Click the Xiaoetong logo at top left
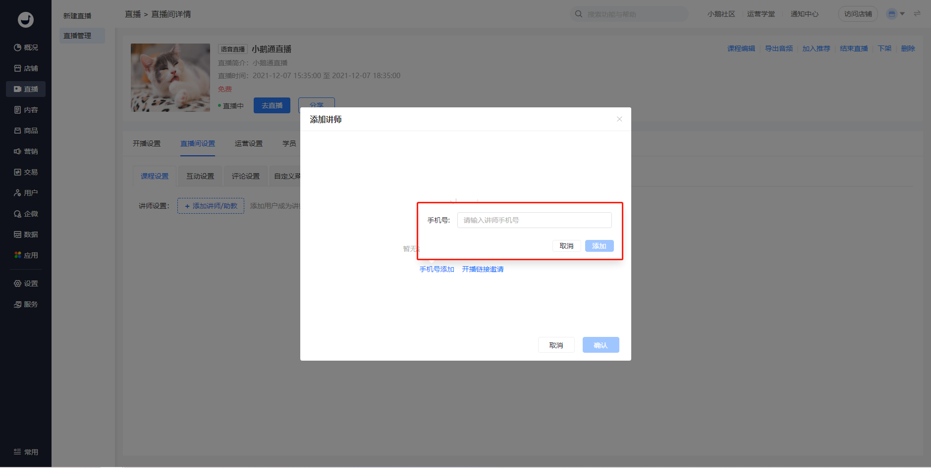931x468 pixels. [x=26, y=20]
